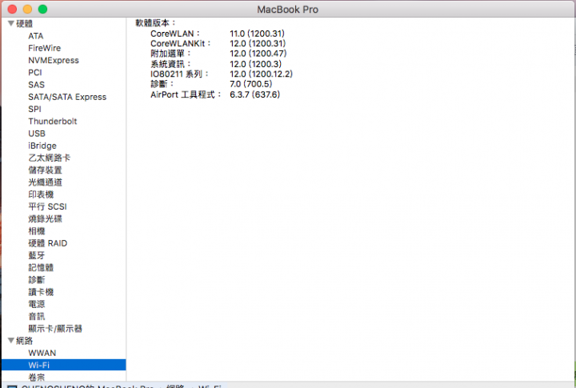This screenshot has width=576, height=388.
Task: Select 藍牙 Bluetooth in the sidebar
Action: [37, 255]
